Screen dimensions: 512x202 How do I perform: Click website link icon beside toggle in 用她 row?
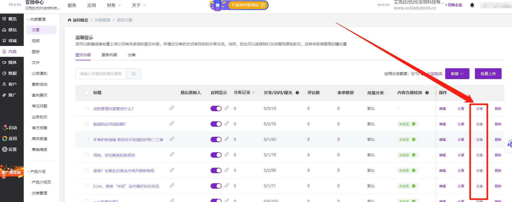227,154
